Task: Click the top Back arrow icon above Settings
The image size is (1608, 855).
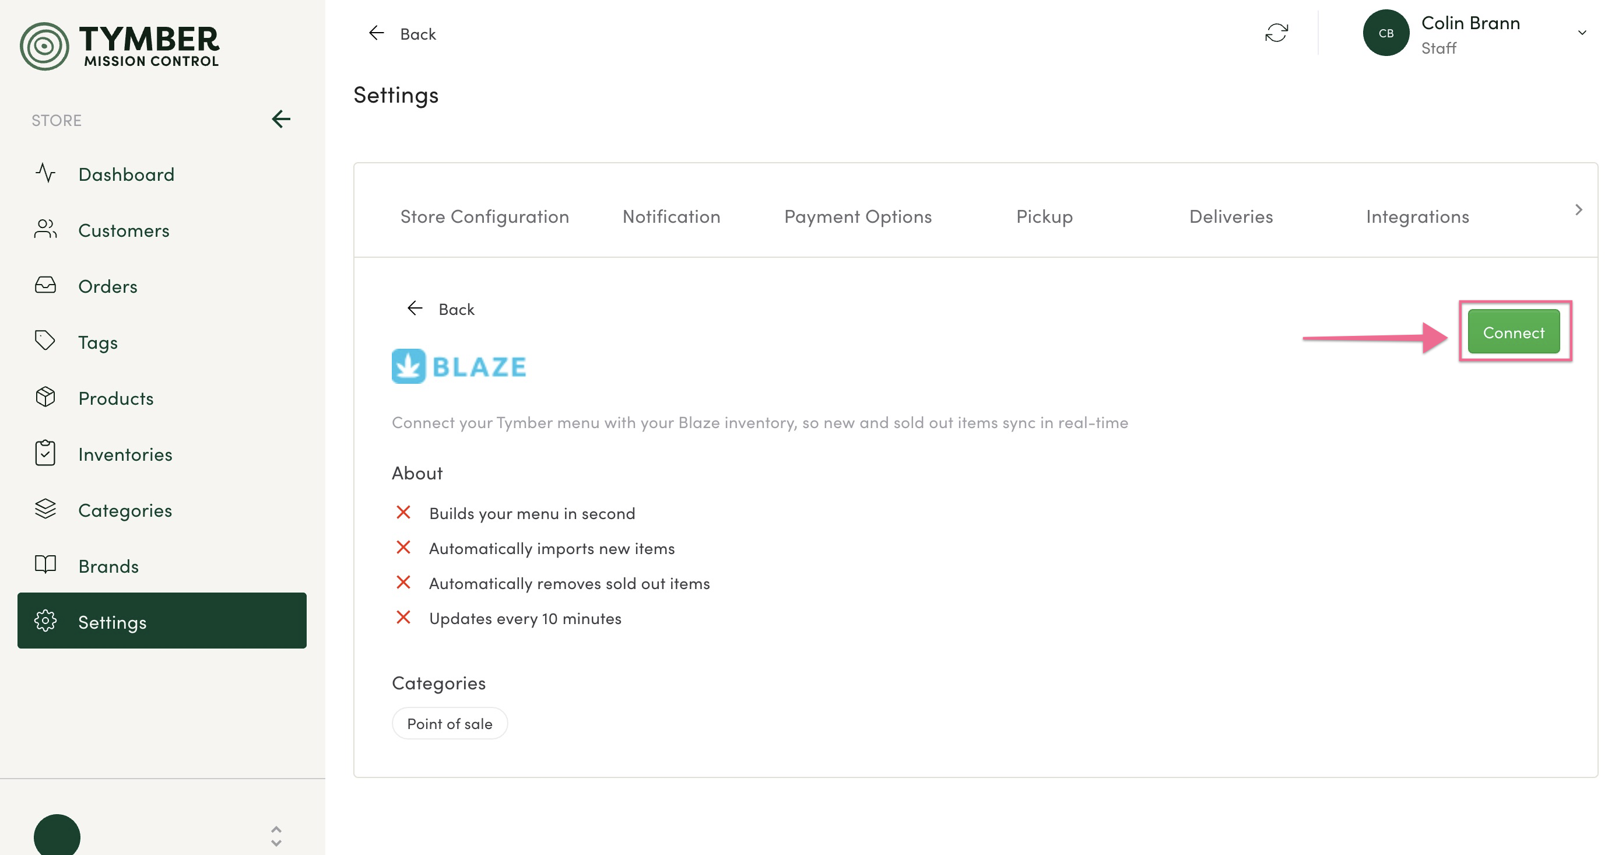Action: [377, 33]
